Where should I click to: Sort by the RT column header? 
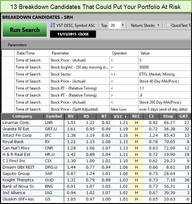104,116
